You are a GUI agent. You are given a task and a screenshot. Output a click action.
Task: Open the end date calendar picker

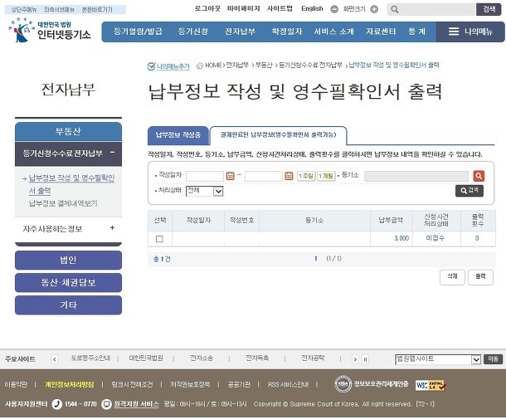pos(289,176)
